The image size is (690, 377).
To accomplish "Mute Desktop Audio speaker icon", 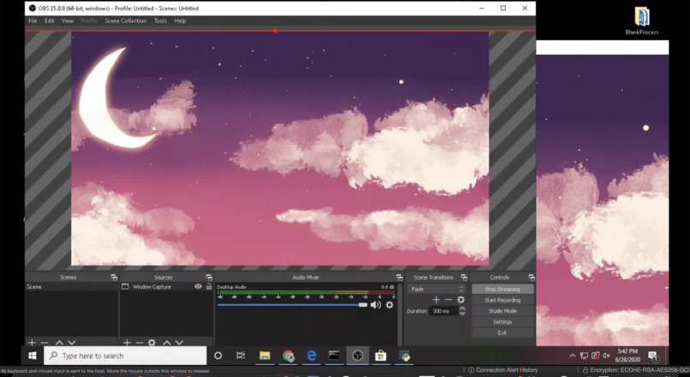I will click(375, 305).
